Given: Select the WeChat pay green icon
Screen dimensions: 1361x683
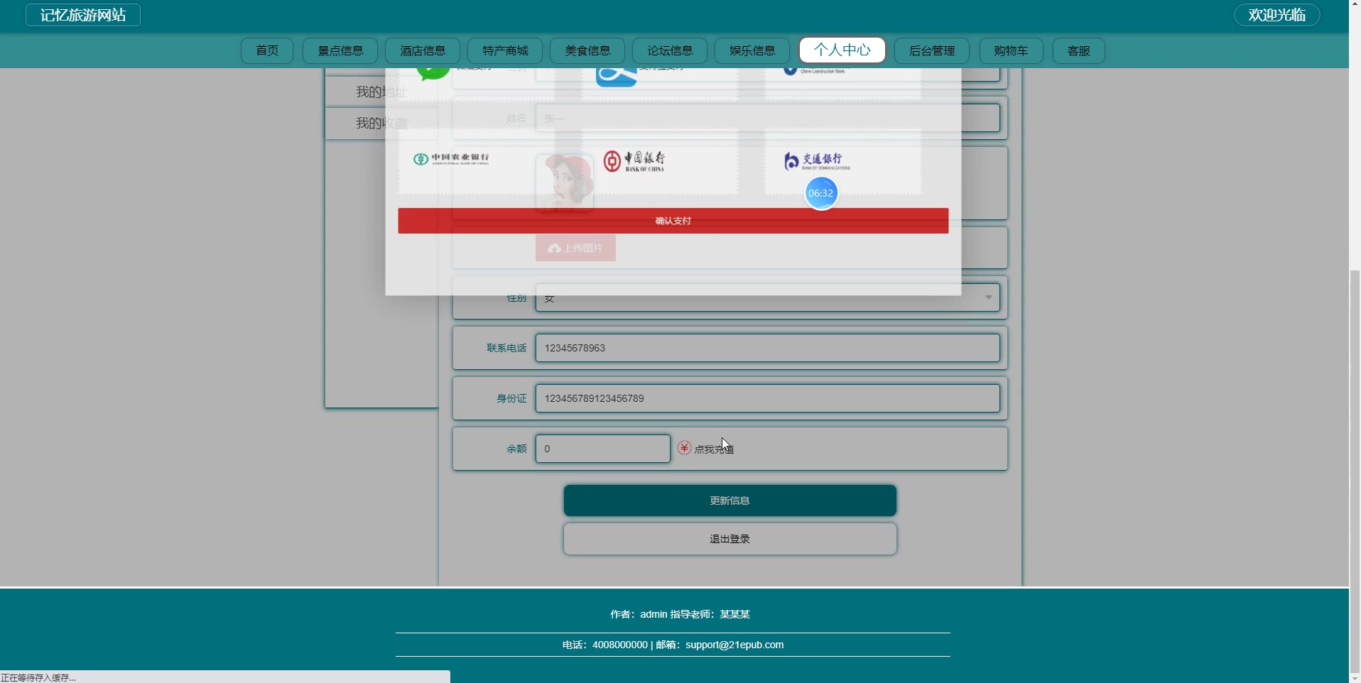Looking at the screenshot, I should coord(433,74).
